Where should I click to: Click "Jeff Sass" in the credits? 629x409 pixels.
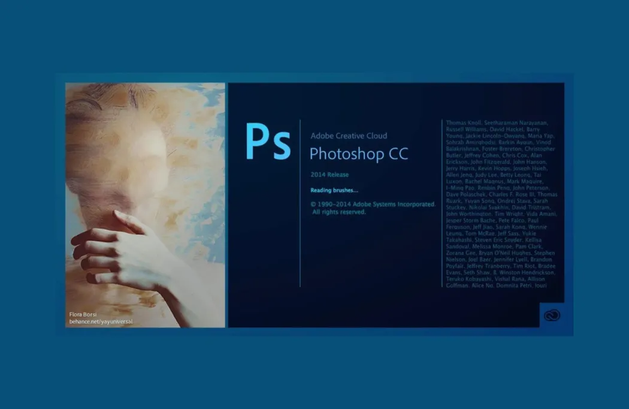point(509,233)
